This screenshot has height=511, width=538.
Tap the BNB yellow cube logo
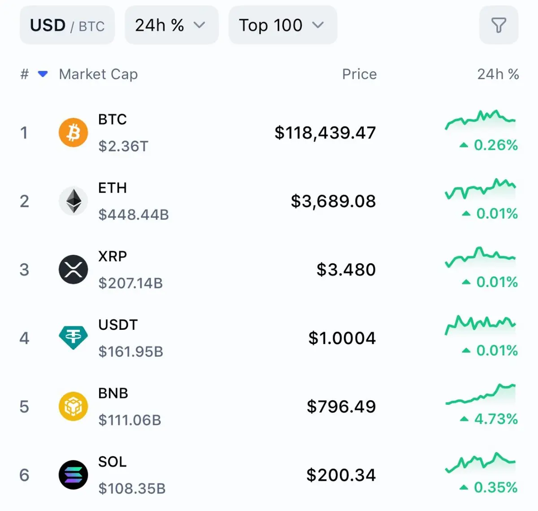pos(73,406)
